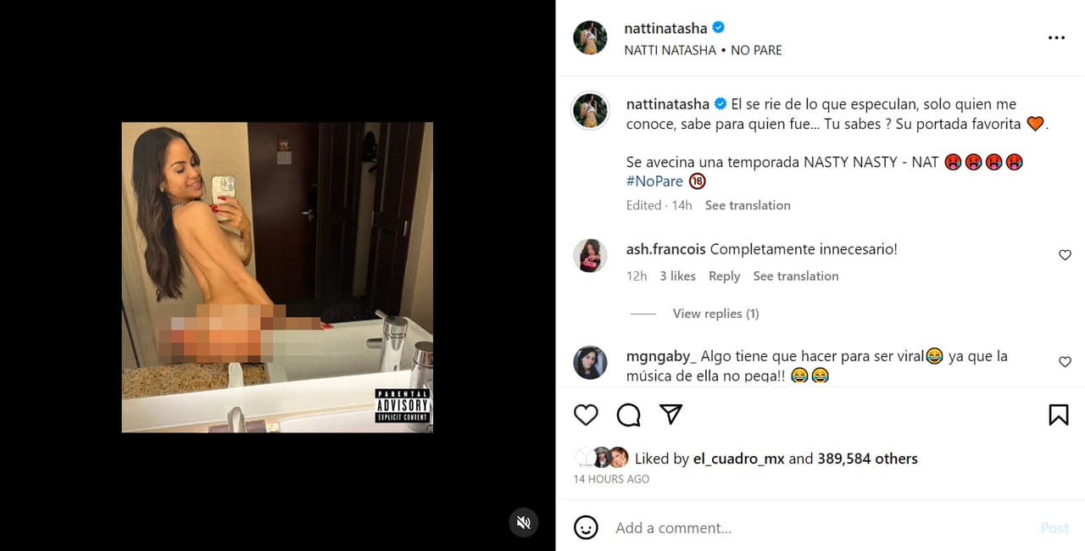Like mgngaby_'s comment with the heart icon
The height and width of the screenshot is (551, 1085).
[1065, 362]
